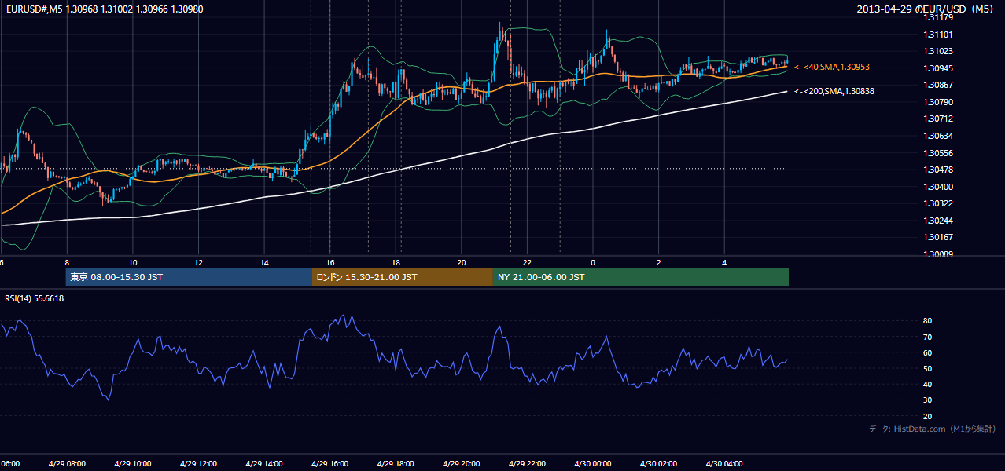The height and width of the screenshot is (471, 1005).
Task: Click price axis value 1.30634
Action: click(x=939, y=136)
